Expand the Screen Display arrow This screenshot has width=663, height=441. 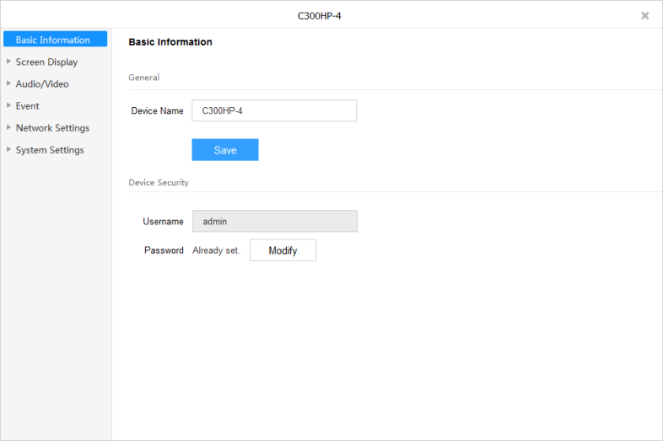(x=8, y=62)
